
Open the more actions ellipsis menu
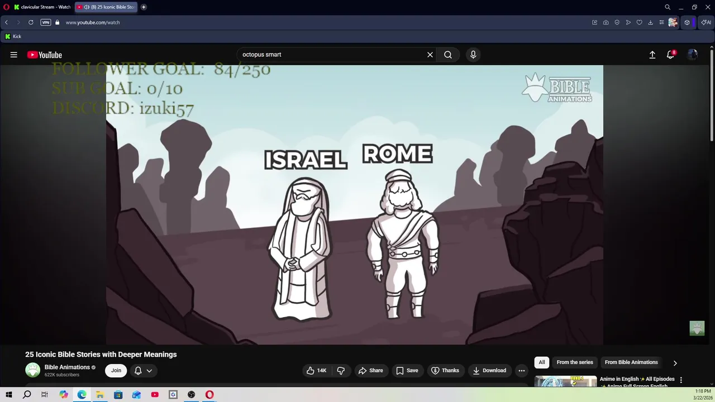[522, 371]
